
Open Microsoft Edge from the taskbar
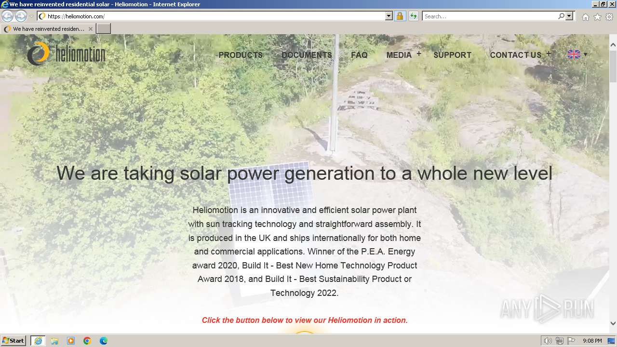[x=104, y=341]
